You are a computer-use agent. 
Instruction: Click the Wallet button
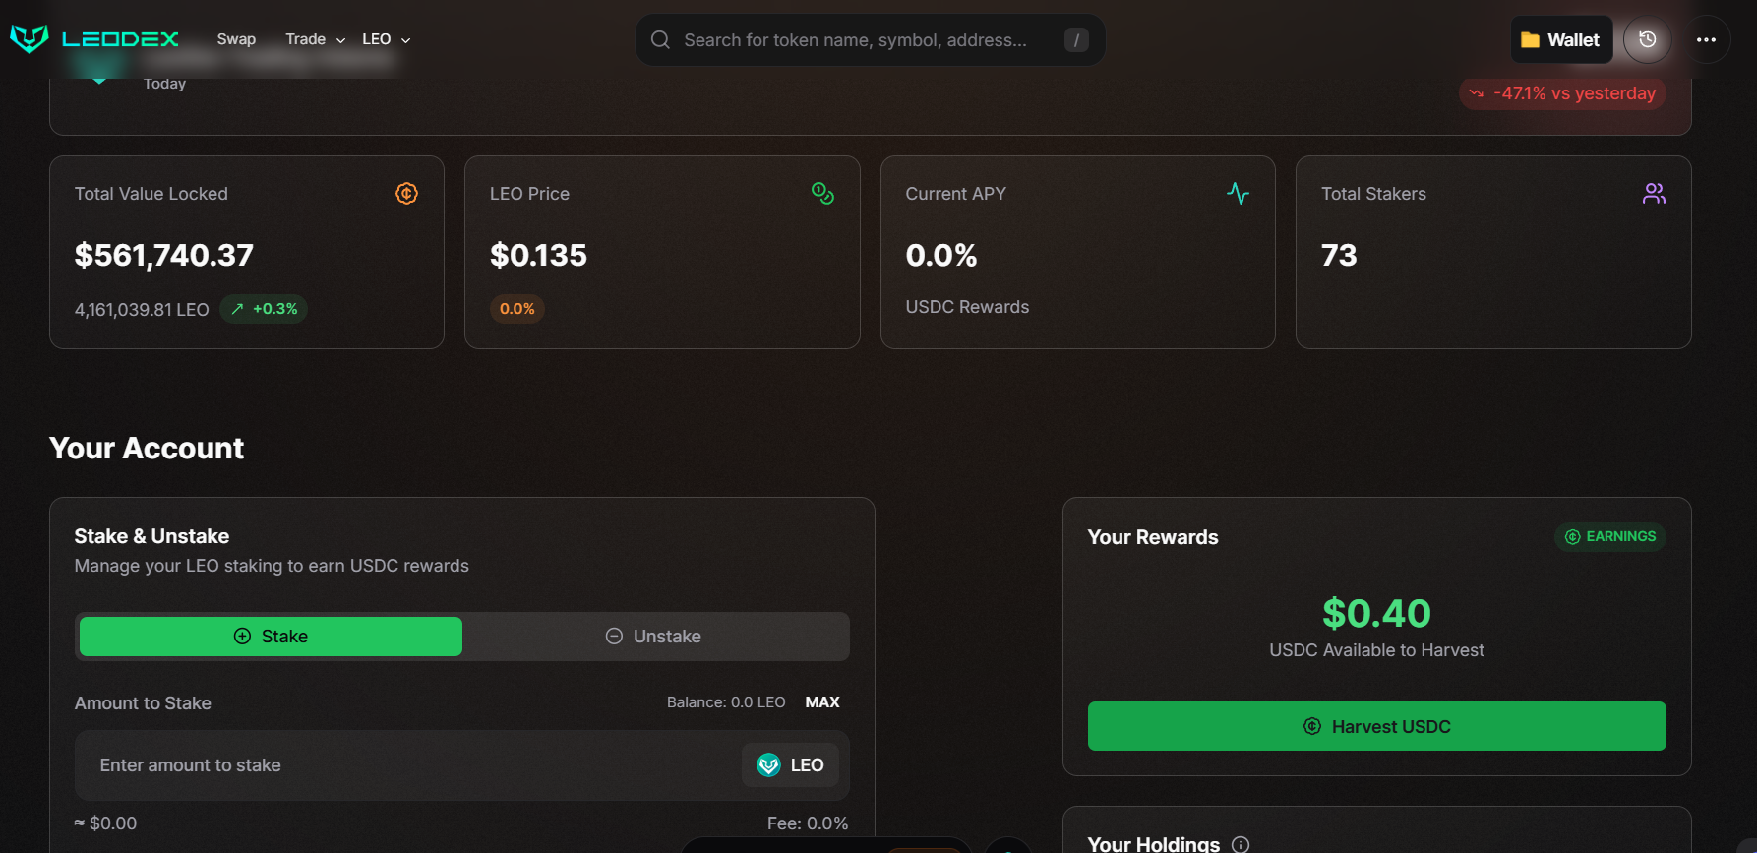click(x=1561, y=40)
